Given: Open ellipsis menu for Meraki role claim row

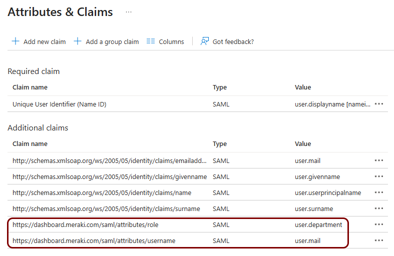Looking at the screenshot, I should 379,224.
